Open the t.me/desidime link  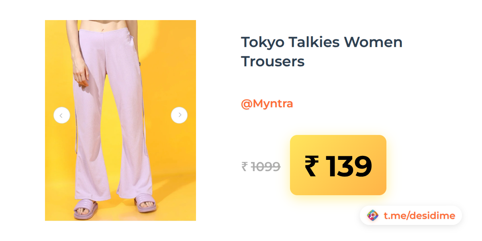click(419, 216)
